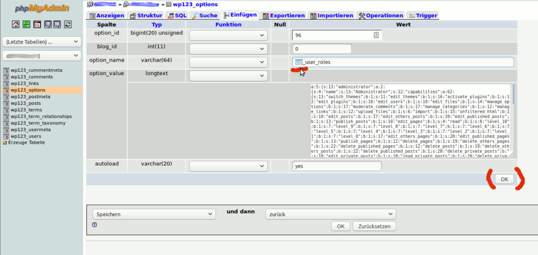Open phpMyAdmin documentation question-mark icon
Viewport: 538px width, 255px height.
pos(47,24)
